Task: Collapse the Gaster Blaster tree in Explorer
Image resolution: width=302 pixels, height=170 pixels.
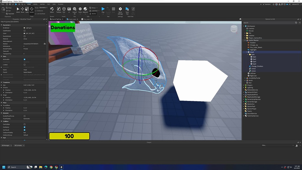Action: 245,40
